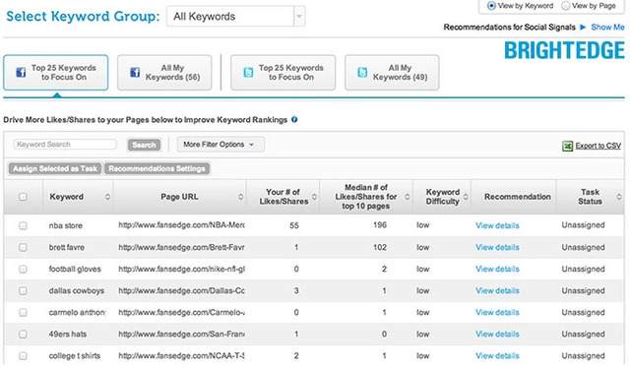Click the arrow icon beside Recommendations for Social Signals
Image resolution: width=630 pixels, height=369 pixels.
coord(583,28)
